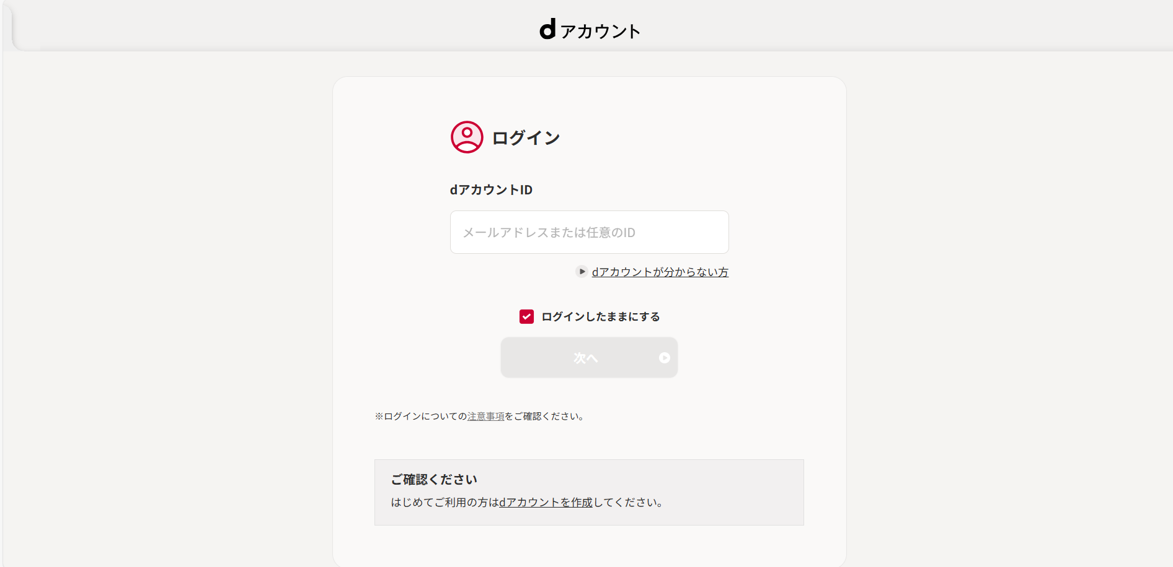Click the ログインしたままにする label text
The image size is (1173, 567).
600,317
